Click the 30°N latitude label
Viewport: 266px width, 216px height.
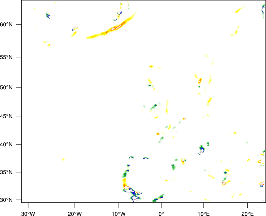pos(6,200)
